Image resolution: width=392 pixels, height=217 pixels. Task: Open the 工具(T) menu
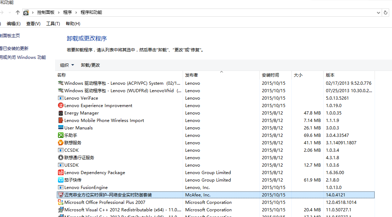click(x=53, y=24)
